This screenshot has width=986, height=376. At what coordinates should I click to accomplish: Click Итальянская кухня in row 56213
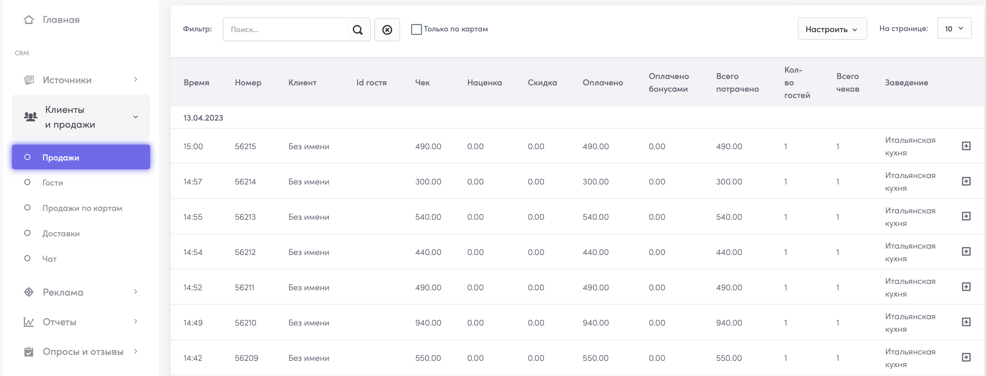pyautogui.click(x=910, y=217)
